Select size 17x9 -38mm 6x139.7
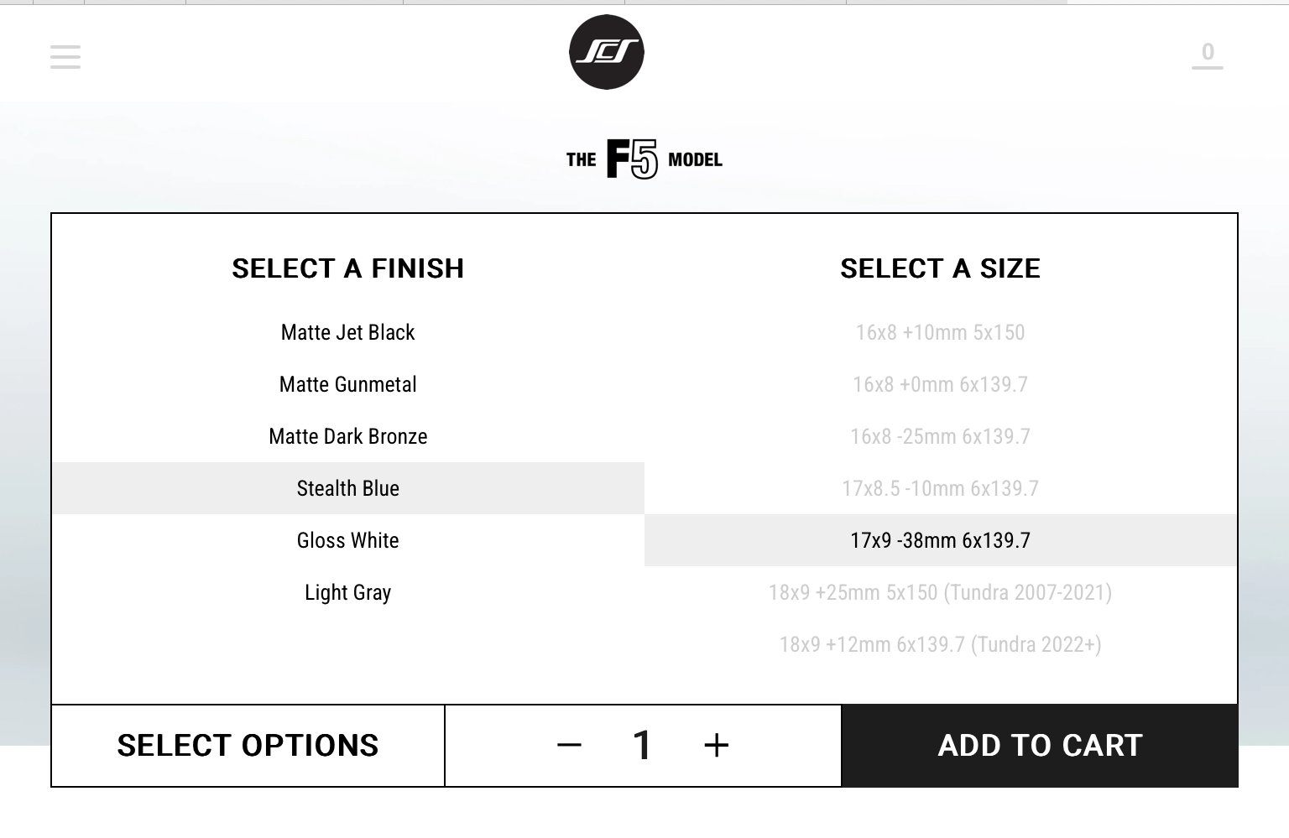 point(941,540)
